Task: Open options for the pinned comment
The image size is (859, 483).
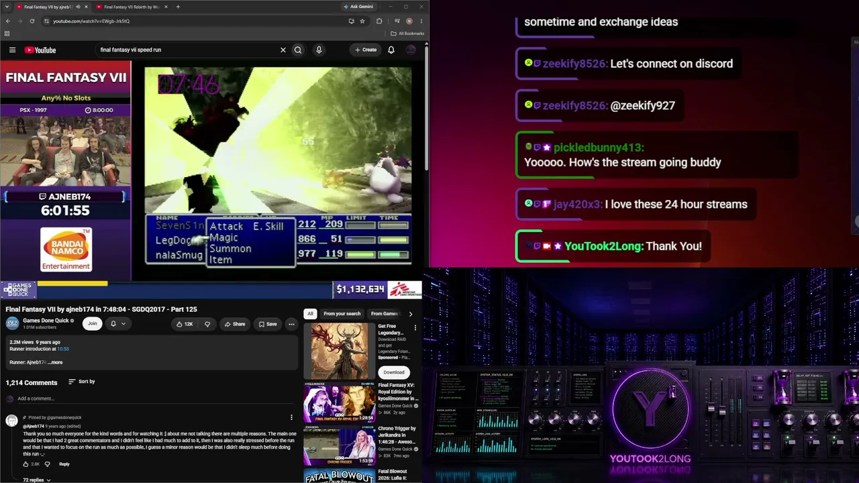Action: point(291,417)
